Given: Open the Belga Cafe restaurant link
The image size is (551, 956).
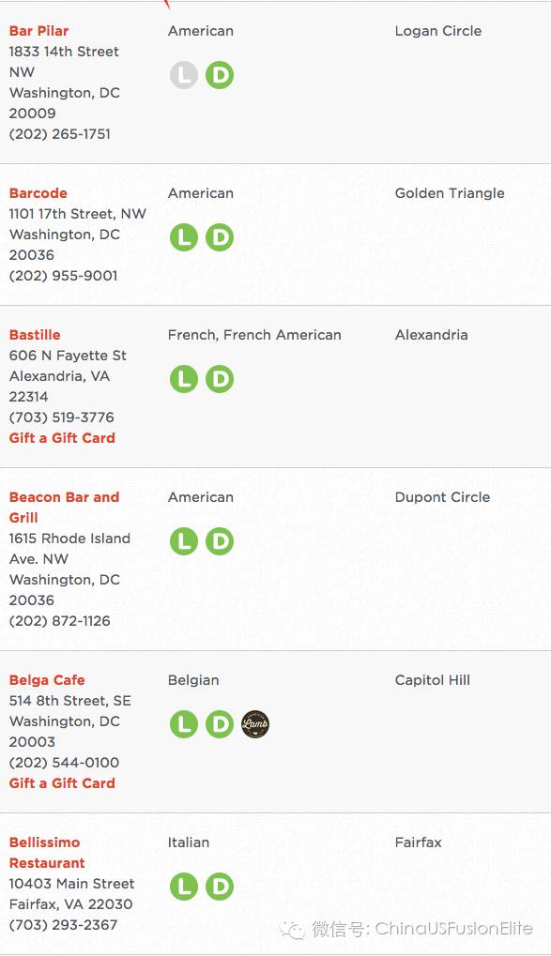Looking at the screenshot, I should coord(47,680).
